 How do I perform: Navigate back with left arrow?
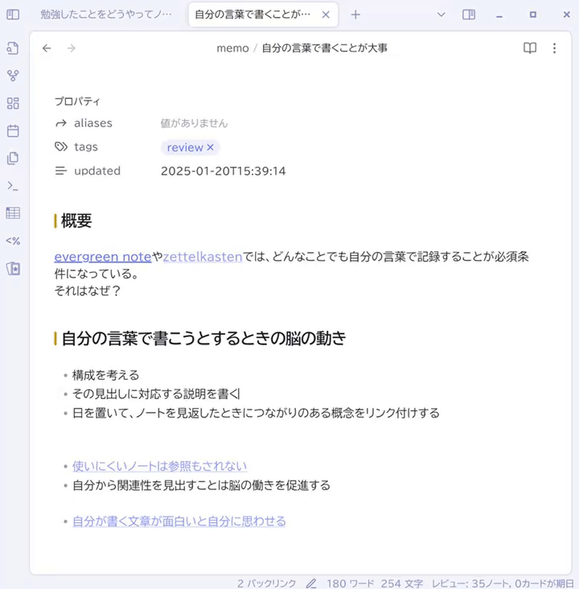[x=47, y=48]
